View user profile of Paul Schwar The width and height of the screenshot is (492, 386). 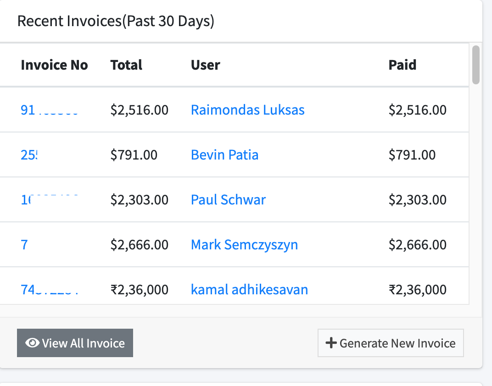click(228, 200)
